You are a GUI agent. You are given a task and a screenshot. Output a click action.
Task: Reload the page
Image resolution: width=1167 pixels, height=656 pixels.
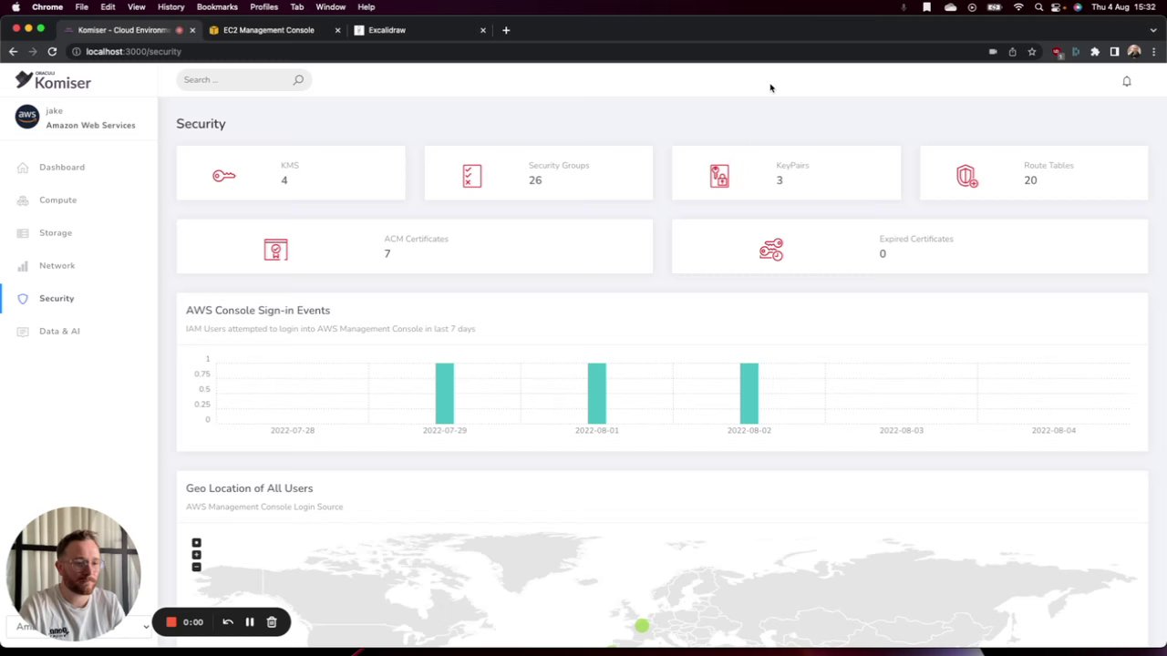[x=52, y=52]
